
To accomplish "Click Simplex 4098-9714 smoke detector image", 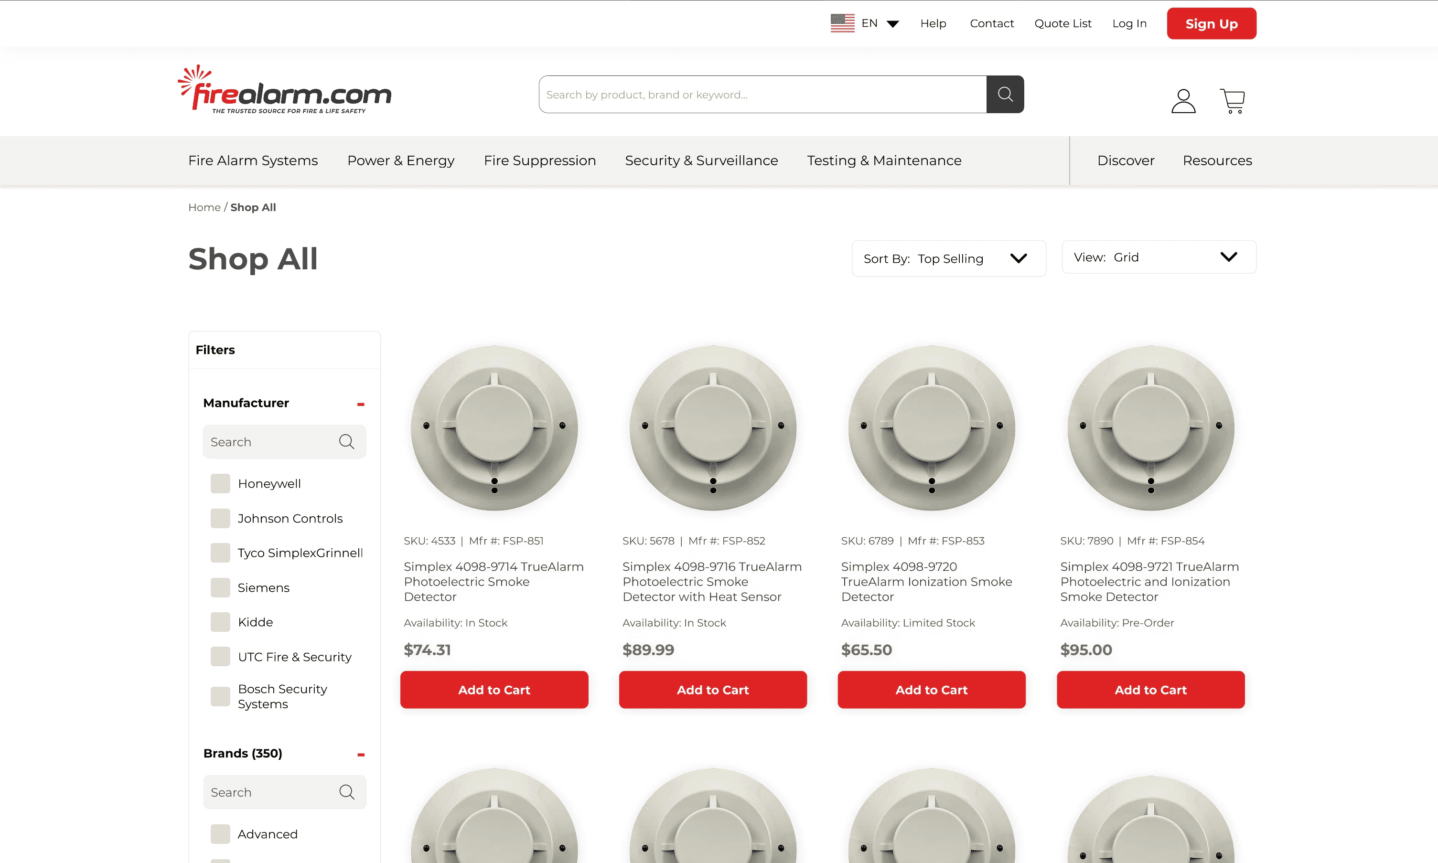I will pos(494,428).
